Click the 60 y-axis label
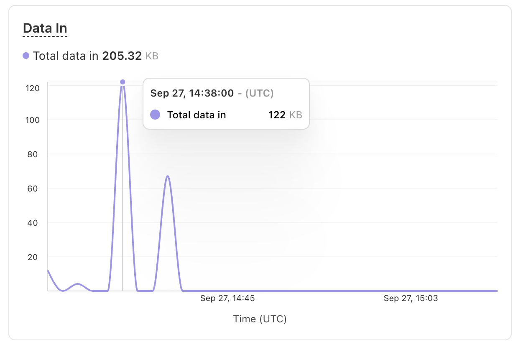The height and width of the screenshot is (347, 521). [x=33, y=189]
